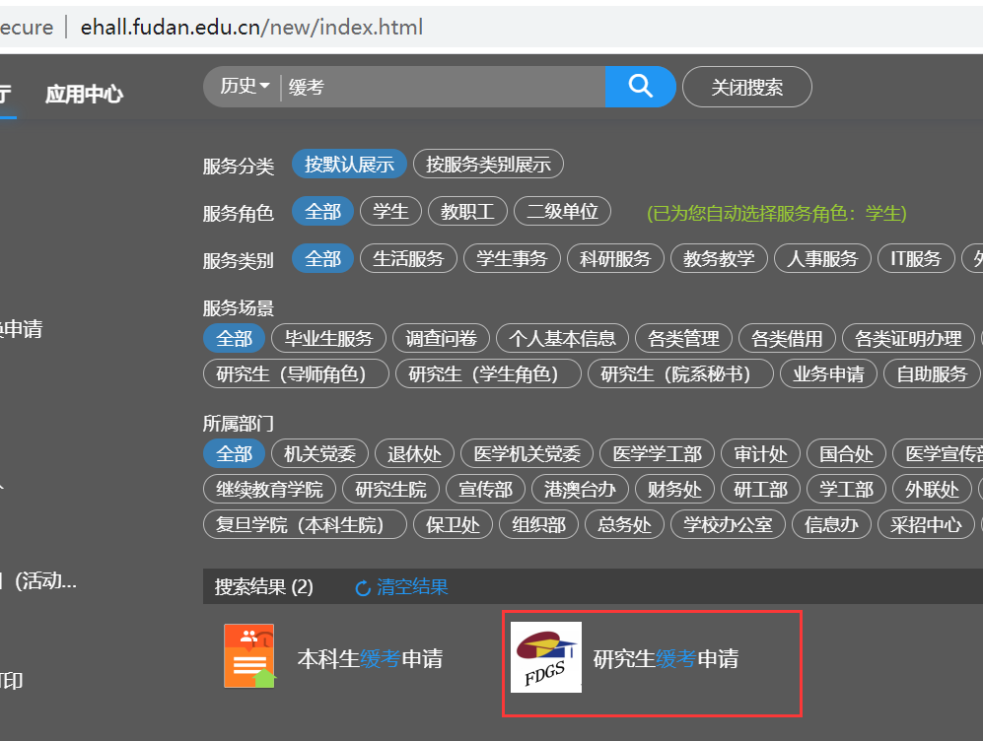Filter by department 研究生院
983x741 pixels.
click(x=390, y=489)
